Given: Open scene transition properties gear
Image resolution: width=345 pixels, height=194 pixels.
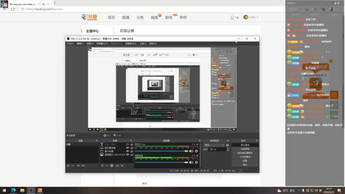Looking at the screenshot, I should click(228, 145).
